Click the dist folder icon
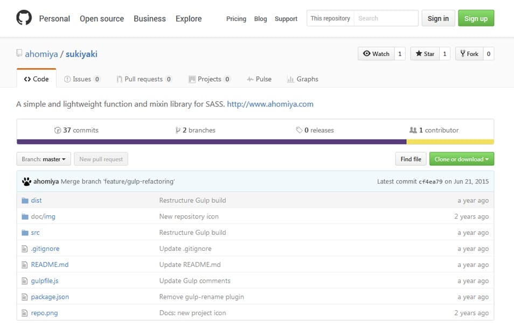This screenshot has height=323, width=514. [25, 200]
